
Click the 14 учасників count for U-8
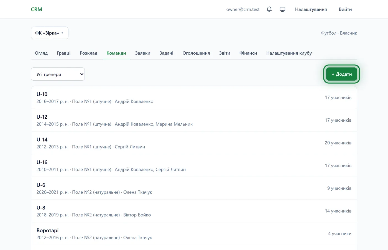tap(338, 211)
